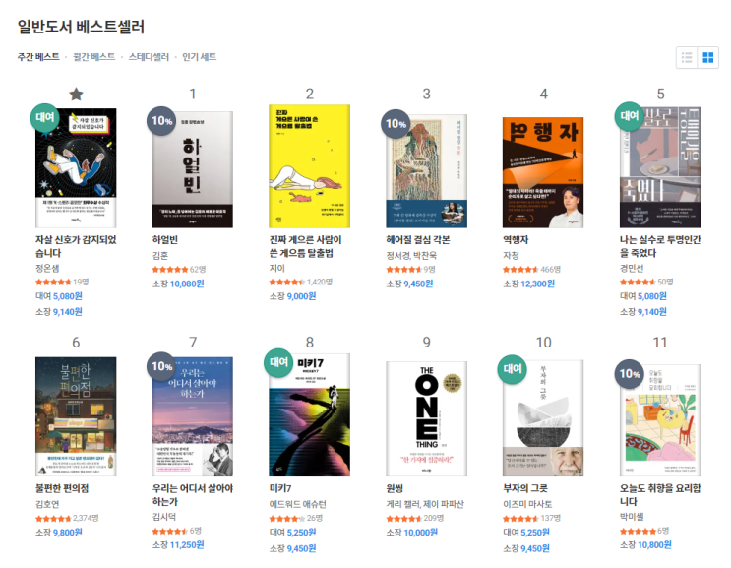
Task: Click 원씽 book title
Action: point(395,488)
